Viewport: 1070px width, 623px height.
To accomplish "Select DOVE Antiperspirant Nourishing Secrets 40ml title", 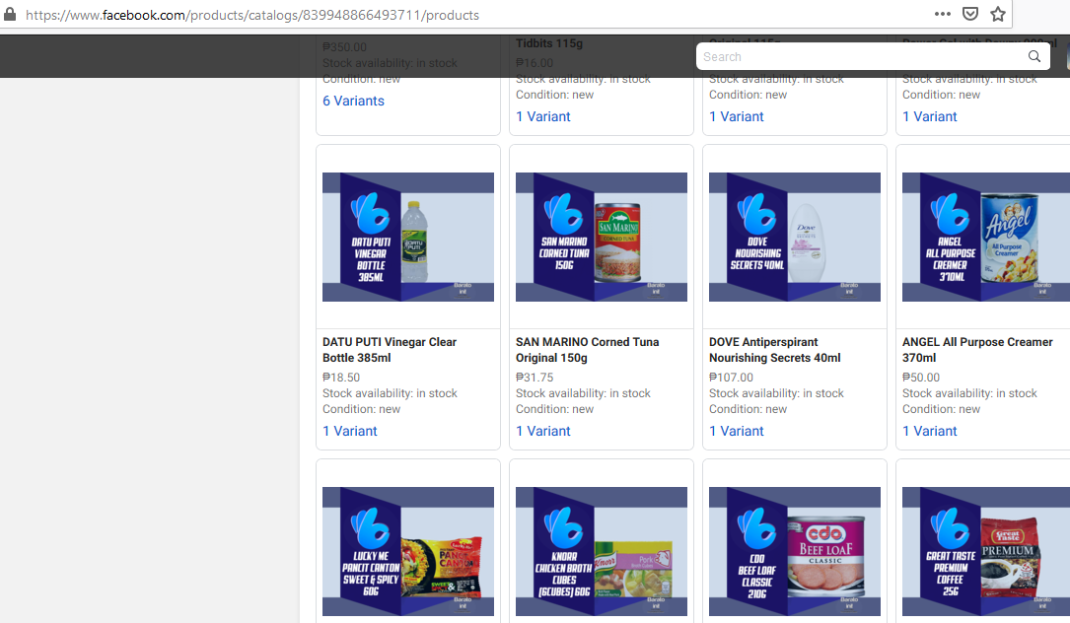I will click(775, 350).
